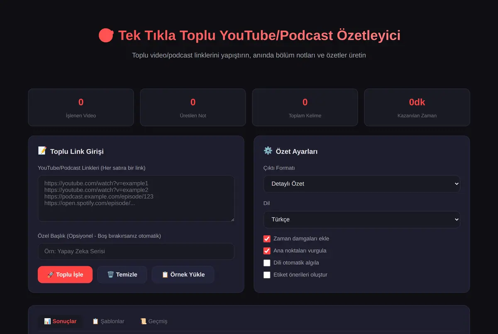498x334 pixels.
Task: Click the Özel Başlık input field
Action: pos(136,251)
